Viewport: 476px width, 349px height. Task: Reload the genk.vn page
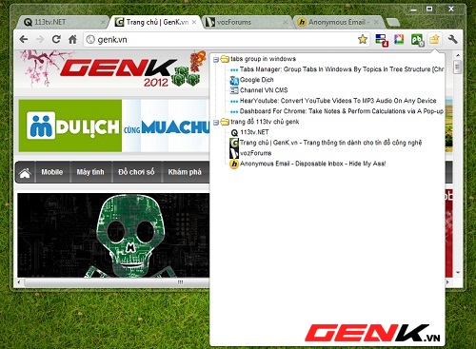click(x=56, y=39)
